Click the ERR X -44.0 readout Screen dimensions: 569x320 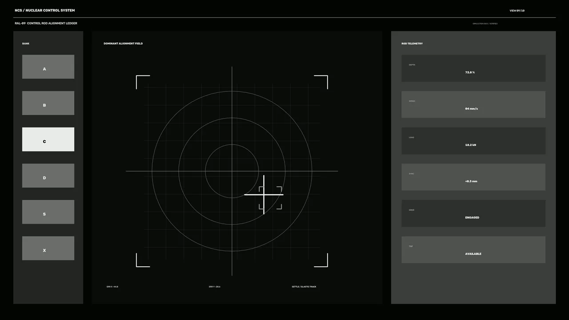(x=112, y=287)
